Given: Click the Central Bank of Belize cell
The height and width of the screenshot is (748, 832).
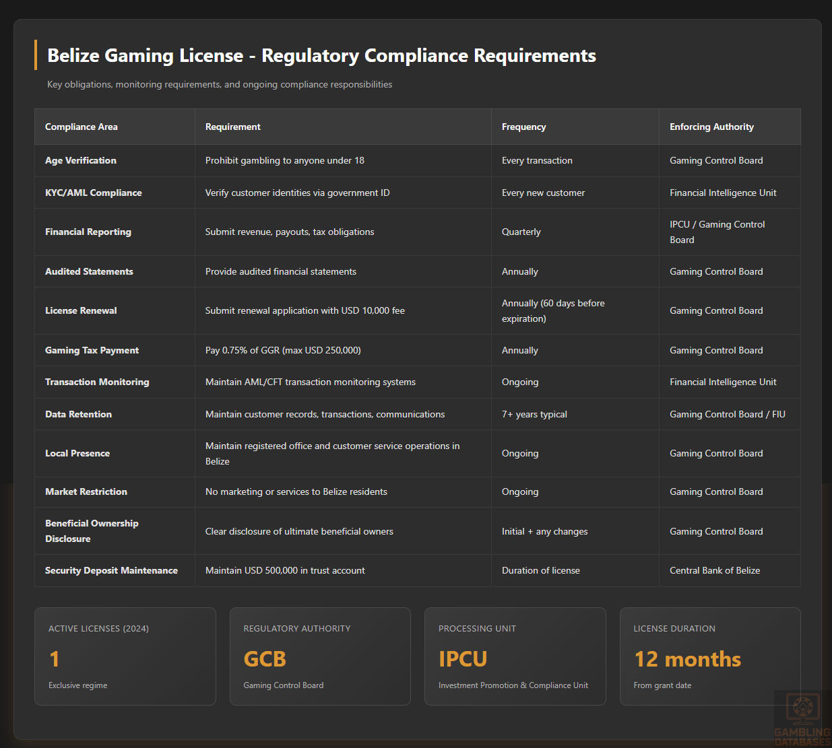Looking at the screenshot, I should coord(715,570).
